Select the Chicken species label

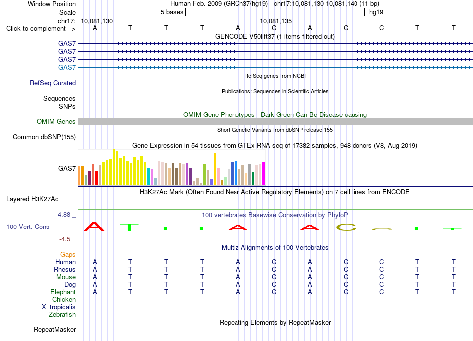(64, 299)
